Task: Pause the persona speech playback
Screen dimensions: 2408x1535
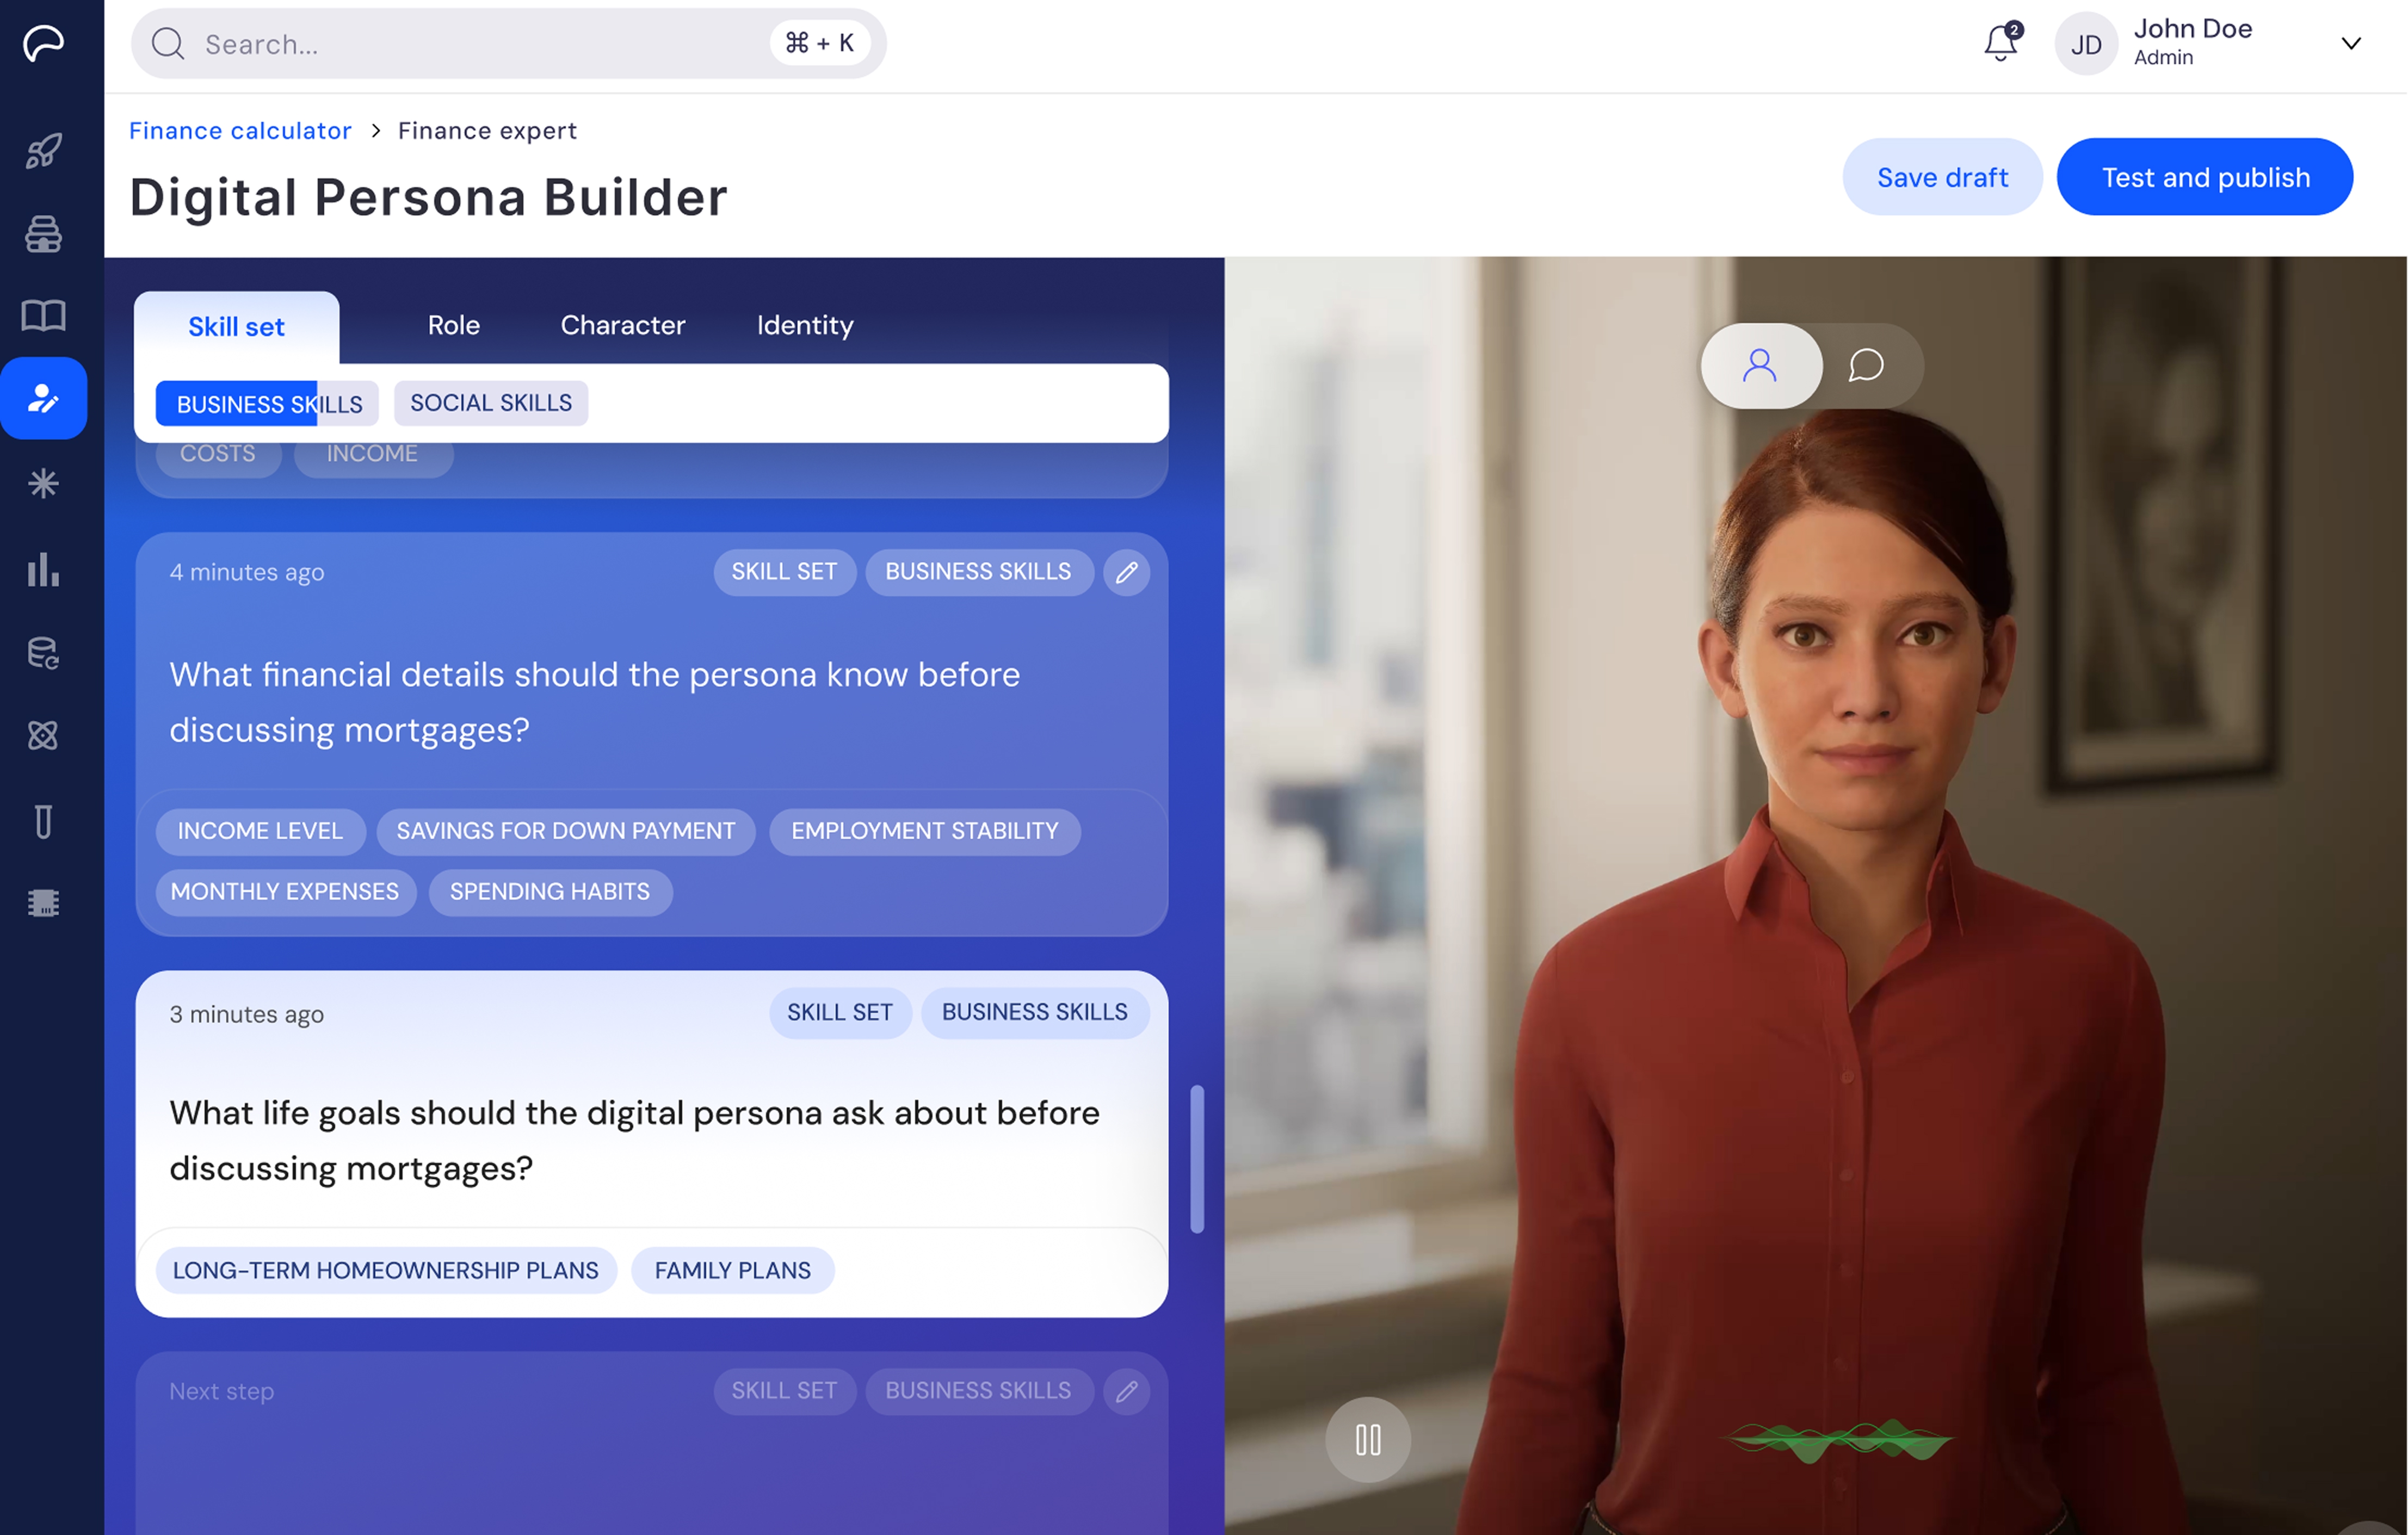Action: 1368,1439
